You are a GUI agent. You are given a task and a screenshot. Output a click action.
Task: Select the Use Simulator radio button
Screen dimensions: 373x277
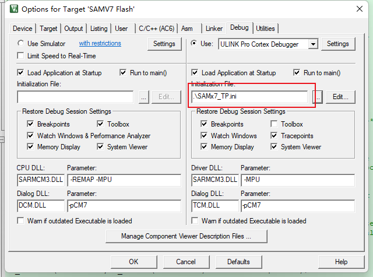click(22, 44)
